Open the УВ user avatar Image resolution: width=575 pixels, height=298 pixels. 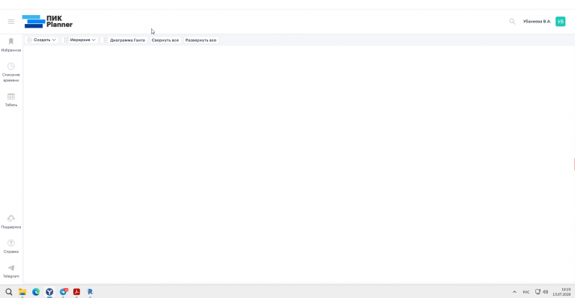tap(560, 22)
